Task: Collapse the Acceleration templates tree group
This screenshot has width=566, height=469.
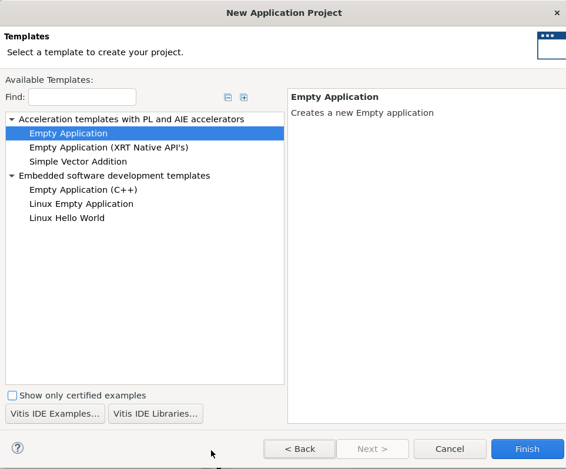Action: click(x=12, y=119)
